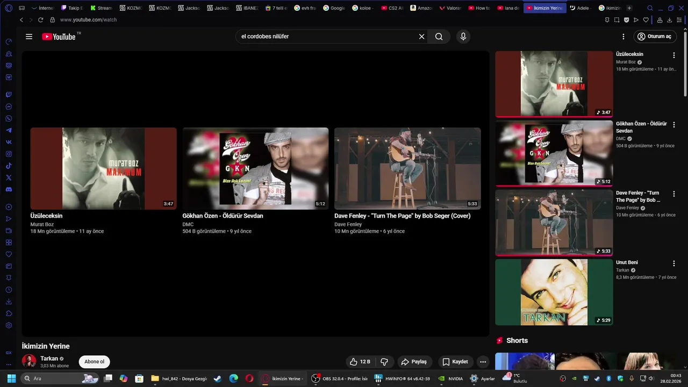
Task: Open options menu for sidebar Dave Fenley video
Action: (673, 194)
